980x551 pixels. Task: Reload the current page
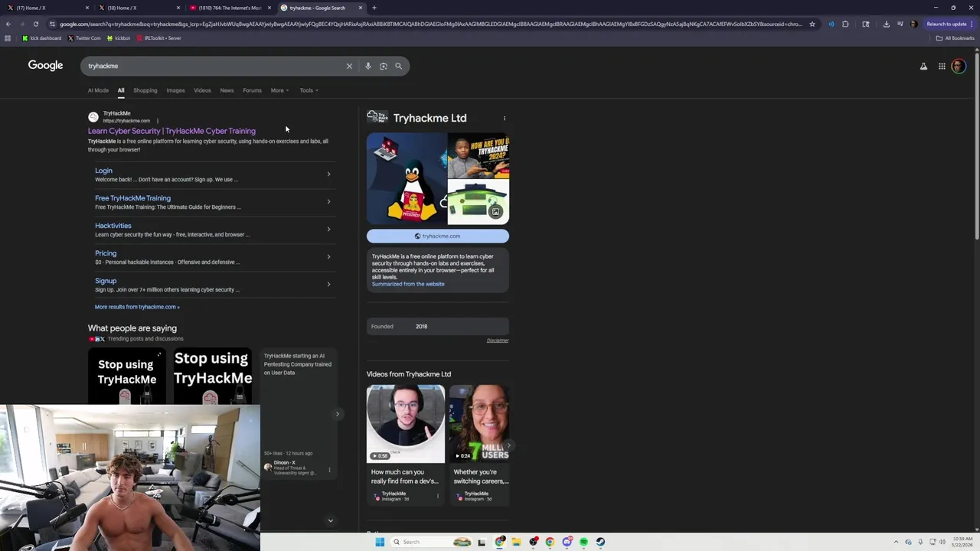[x=35, y=24]
